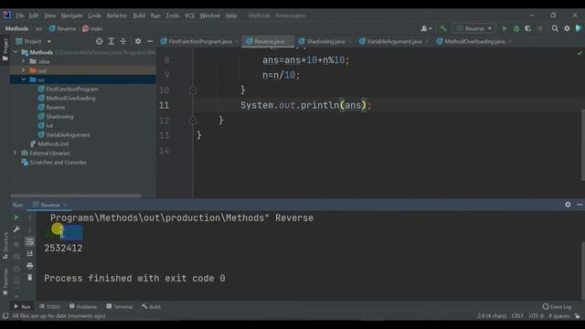The image size is (585, 329).
Task: Open Reverse run configuration dropdown
Action: tap(474, 28)
